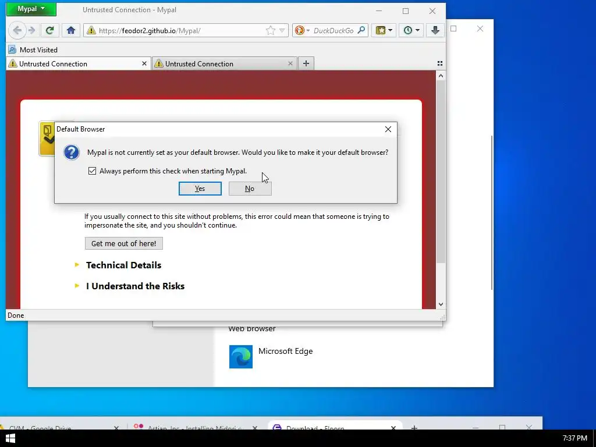Open the Windows Start menu
This screenshot has height=447, width=596.
click(x=10, y=438)
